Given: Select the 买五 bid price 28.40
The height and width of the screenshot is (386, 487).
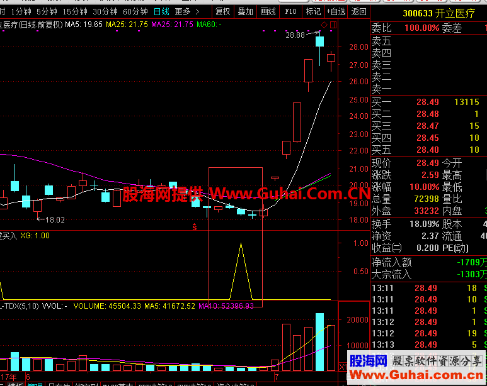Looking at the screenshot, I should point(428,150).
